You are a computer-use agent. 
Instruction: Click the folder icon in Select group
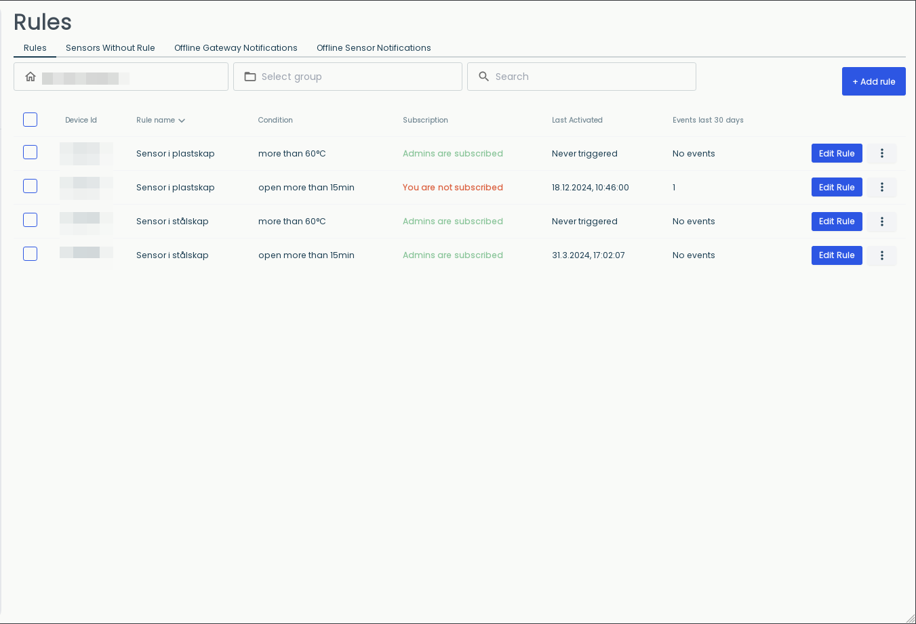tap(250, 77)
